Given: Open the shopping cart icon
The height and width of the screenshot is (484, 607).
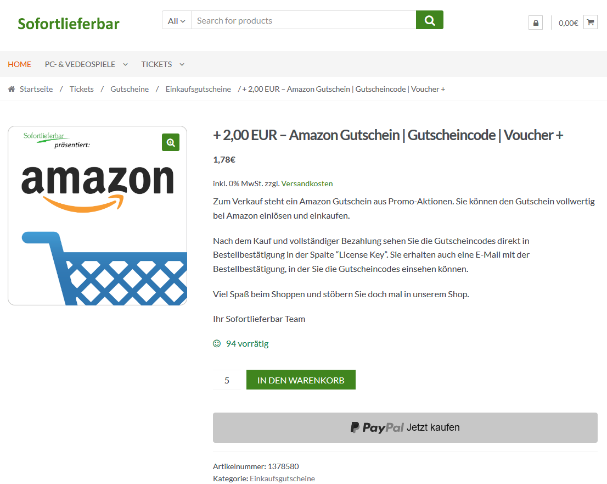Looking at the screenshot, I should (x=591, y=23).
